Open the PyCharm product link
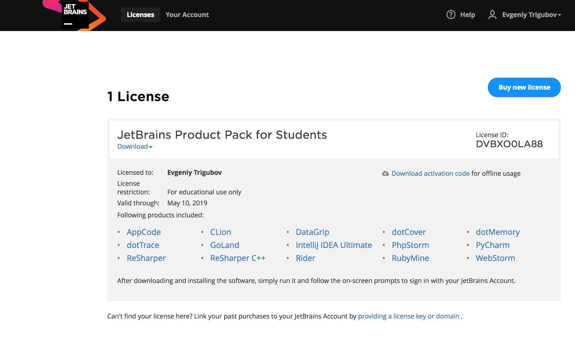575x353 pixels. pyautogui.click(x=492, y=245)
